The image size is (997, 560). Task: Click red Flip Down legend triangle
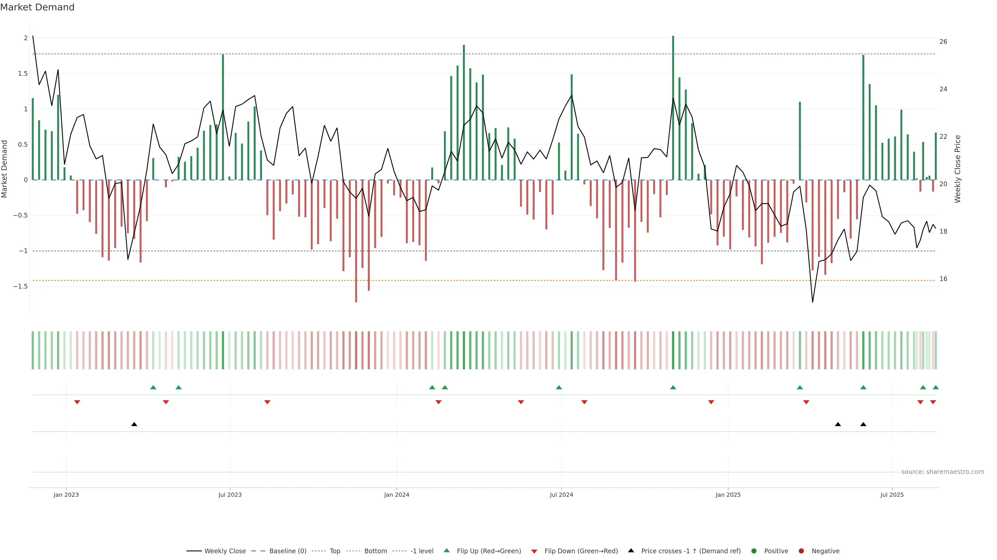pyautogui.click(x=534, y=551)
